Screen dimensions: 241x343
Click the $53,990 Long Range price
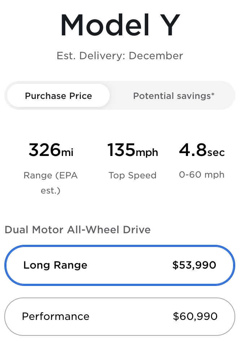pyautogui.click(x=194, y=265)
